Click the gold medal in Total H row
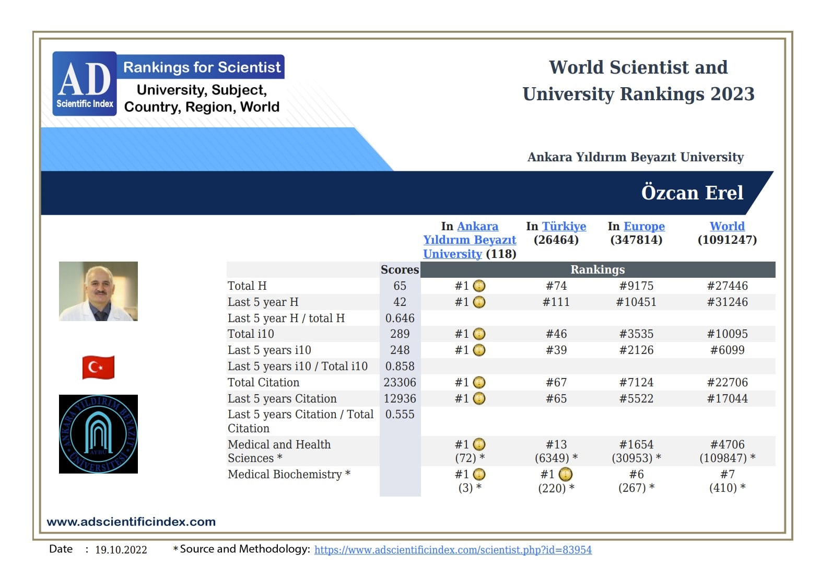This screenshot has width=821, height=579. click(479, 286)
